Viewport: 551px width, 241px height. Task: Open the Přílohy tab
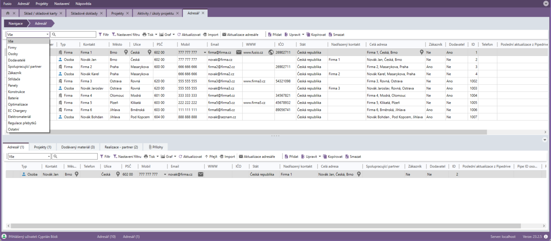point(156,147)
